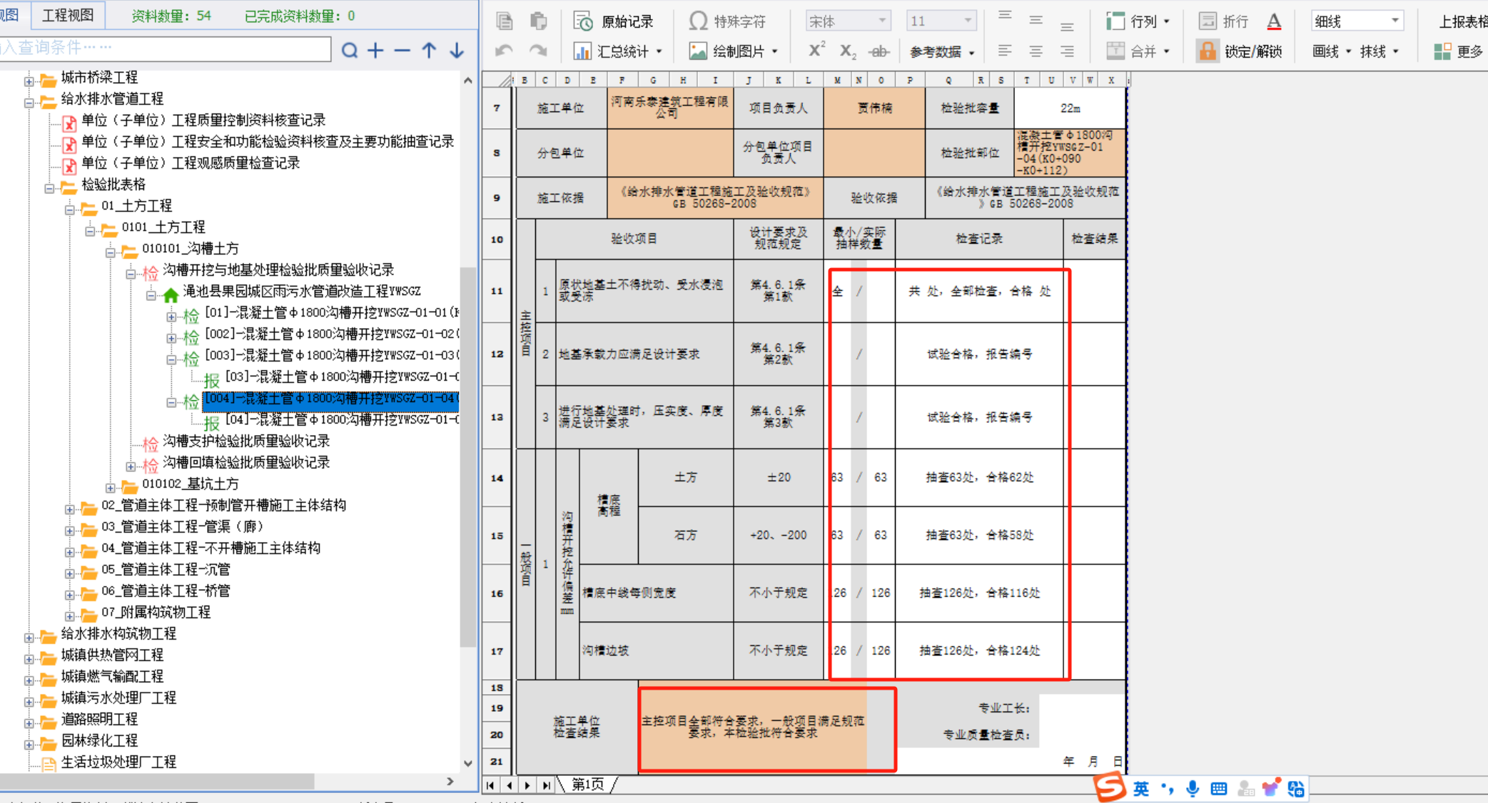The height and width of the screenshot is (803, 1488).
Task: Open 特殊字符 special characters
Action: click(727, 22)
